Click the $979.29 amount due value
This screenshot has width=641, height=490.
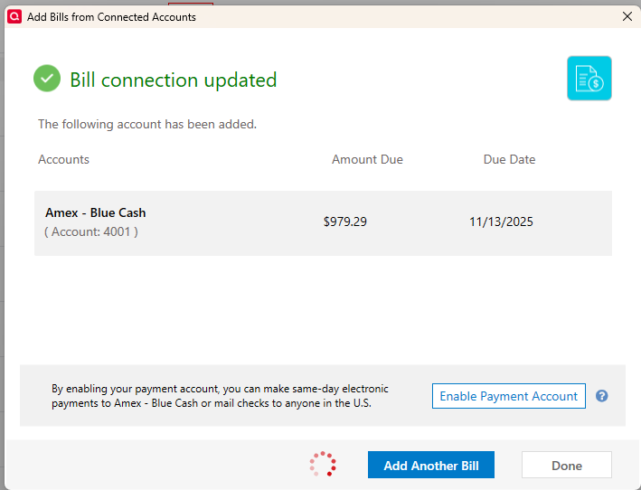[x=345, y=221]
